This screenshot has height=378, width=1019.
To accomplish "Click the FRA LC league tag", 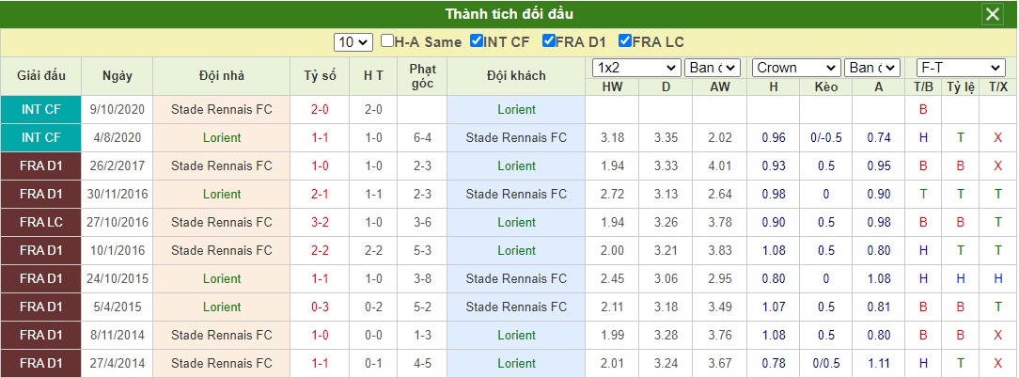I will [x=41, y=222].
